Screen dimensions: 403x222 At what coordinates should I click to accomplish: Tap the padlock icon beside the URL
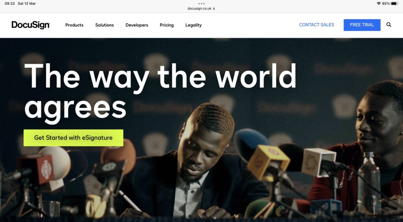coord(214,9)
